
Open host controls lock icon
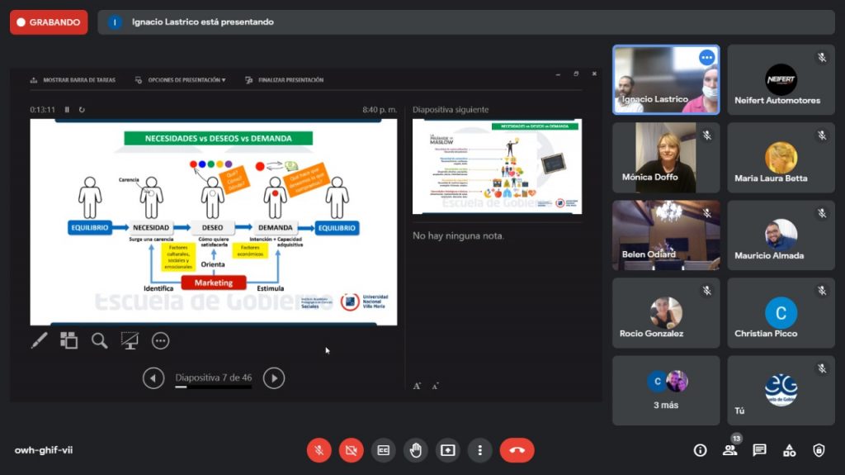[819, 450]
